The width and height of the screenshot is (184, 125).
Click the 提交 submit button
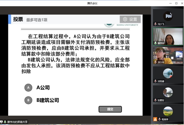click(x=110, y=109)
